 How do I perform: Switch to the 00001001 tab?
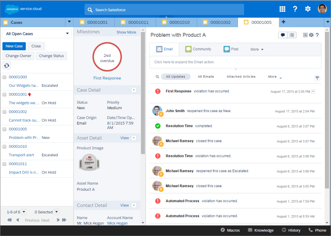pyautogui.click(x=94, y=22)
